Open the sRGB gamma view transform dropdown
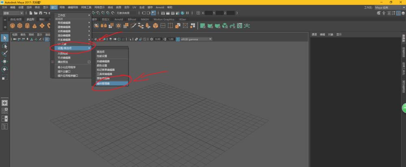 196,39
